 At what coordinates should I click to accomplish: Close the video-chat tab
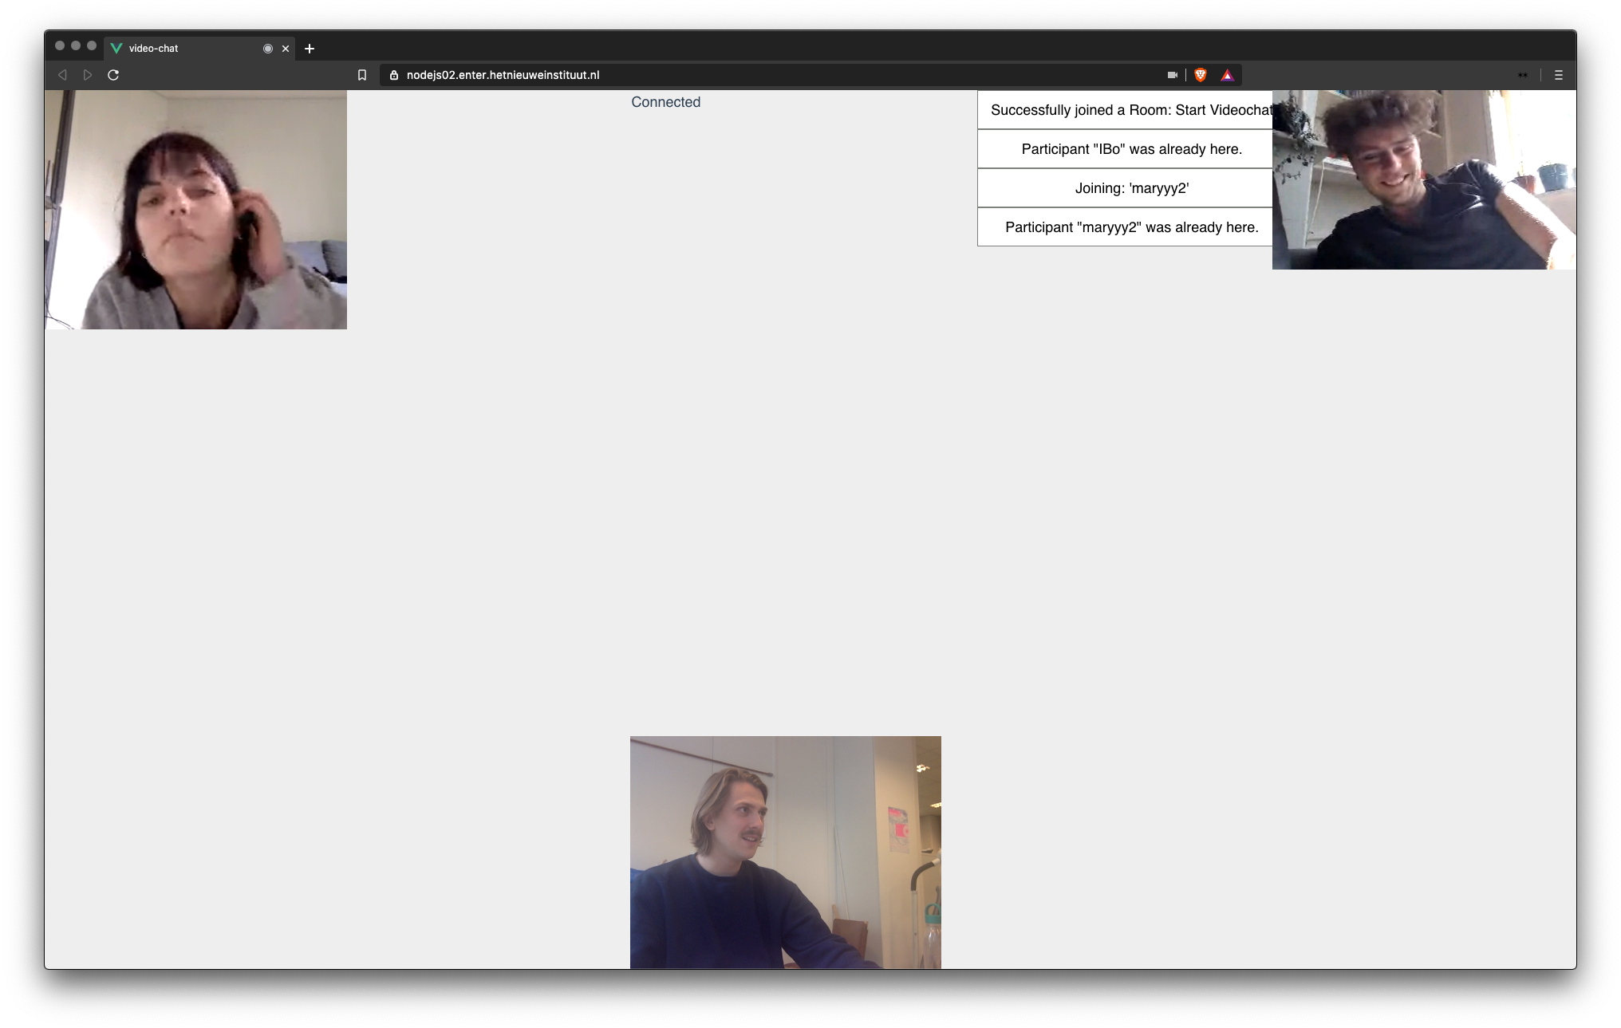pyautogui.click(x=286, y=49)
